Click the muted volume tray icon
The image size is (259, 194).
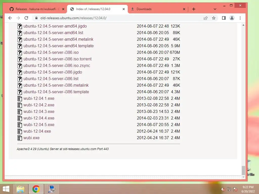[223, 189]
